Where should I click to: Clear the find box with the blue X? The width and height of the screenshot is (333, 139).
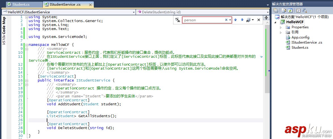[x=226, y=20]
